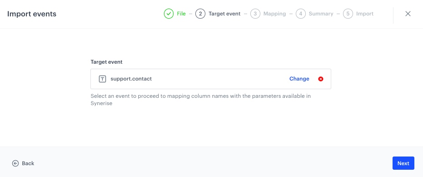Click the Change link
The image size is (423, 177).
click(x=299, y=79)
